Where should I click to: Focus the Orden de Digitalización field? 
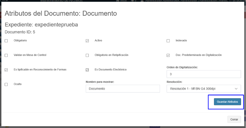tap(204, 74)
